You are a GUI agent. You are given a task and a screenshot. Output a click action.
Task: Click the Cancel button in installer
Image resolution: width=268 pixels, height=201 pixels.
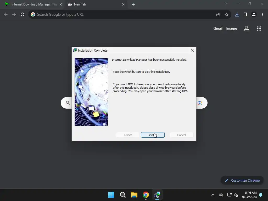tap(181, 135)
